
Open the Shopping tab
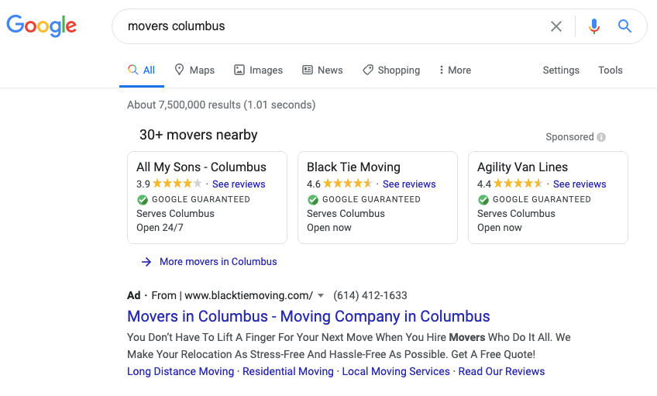click(x=391, y=70)
